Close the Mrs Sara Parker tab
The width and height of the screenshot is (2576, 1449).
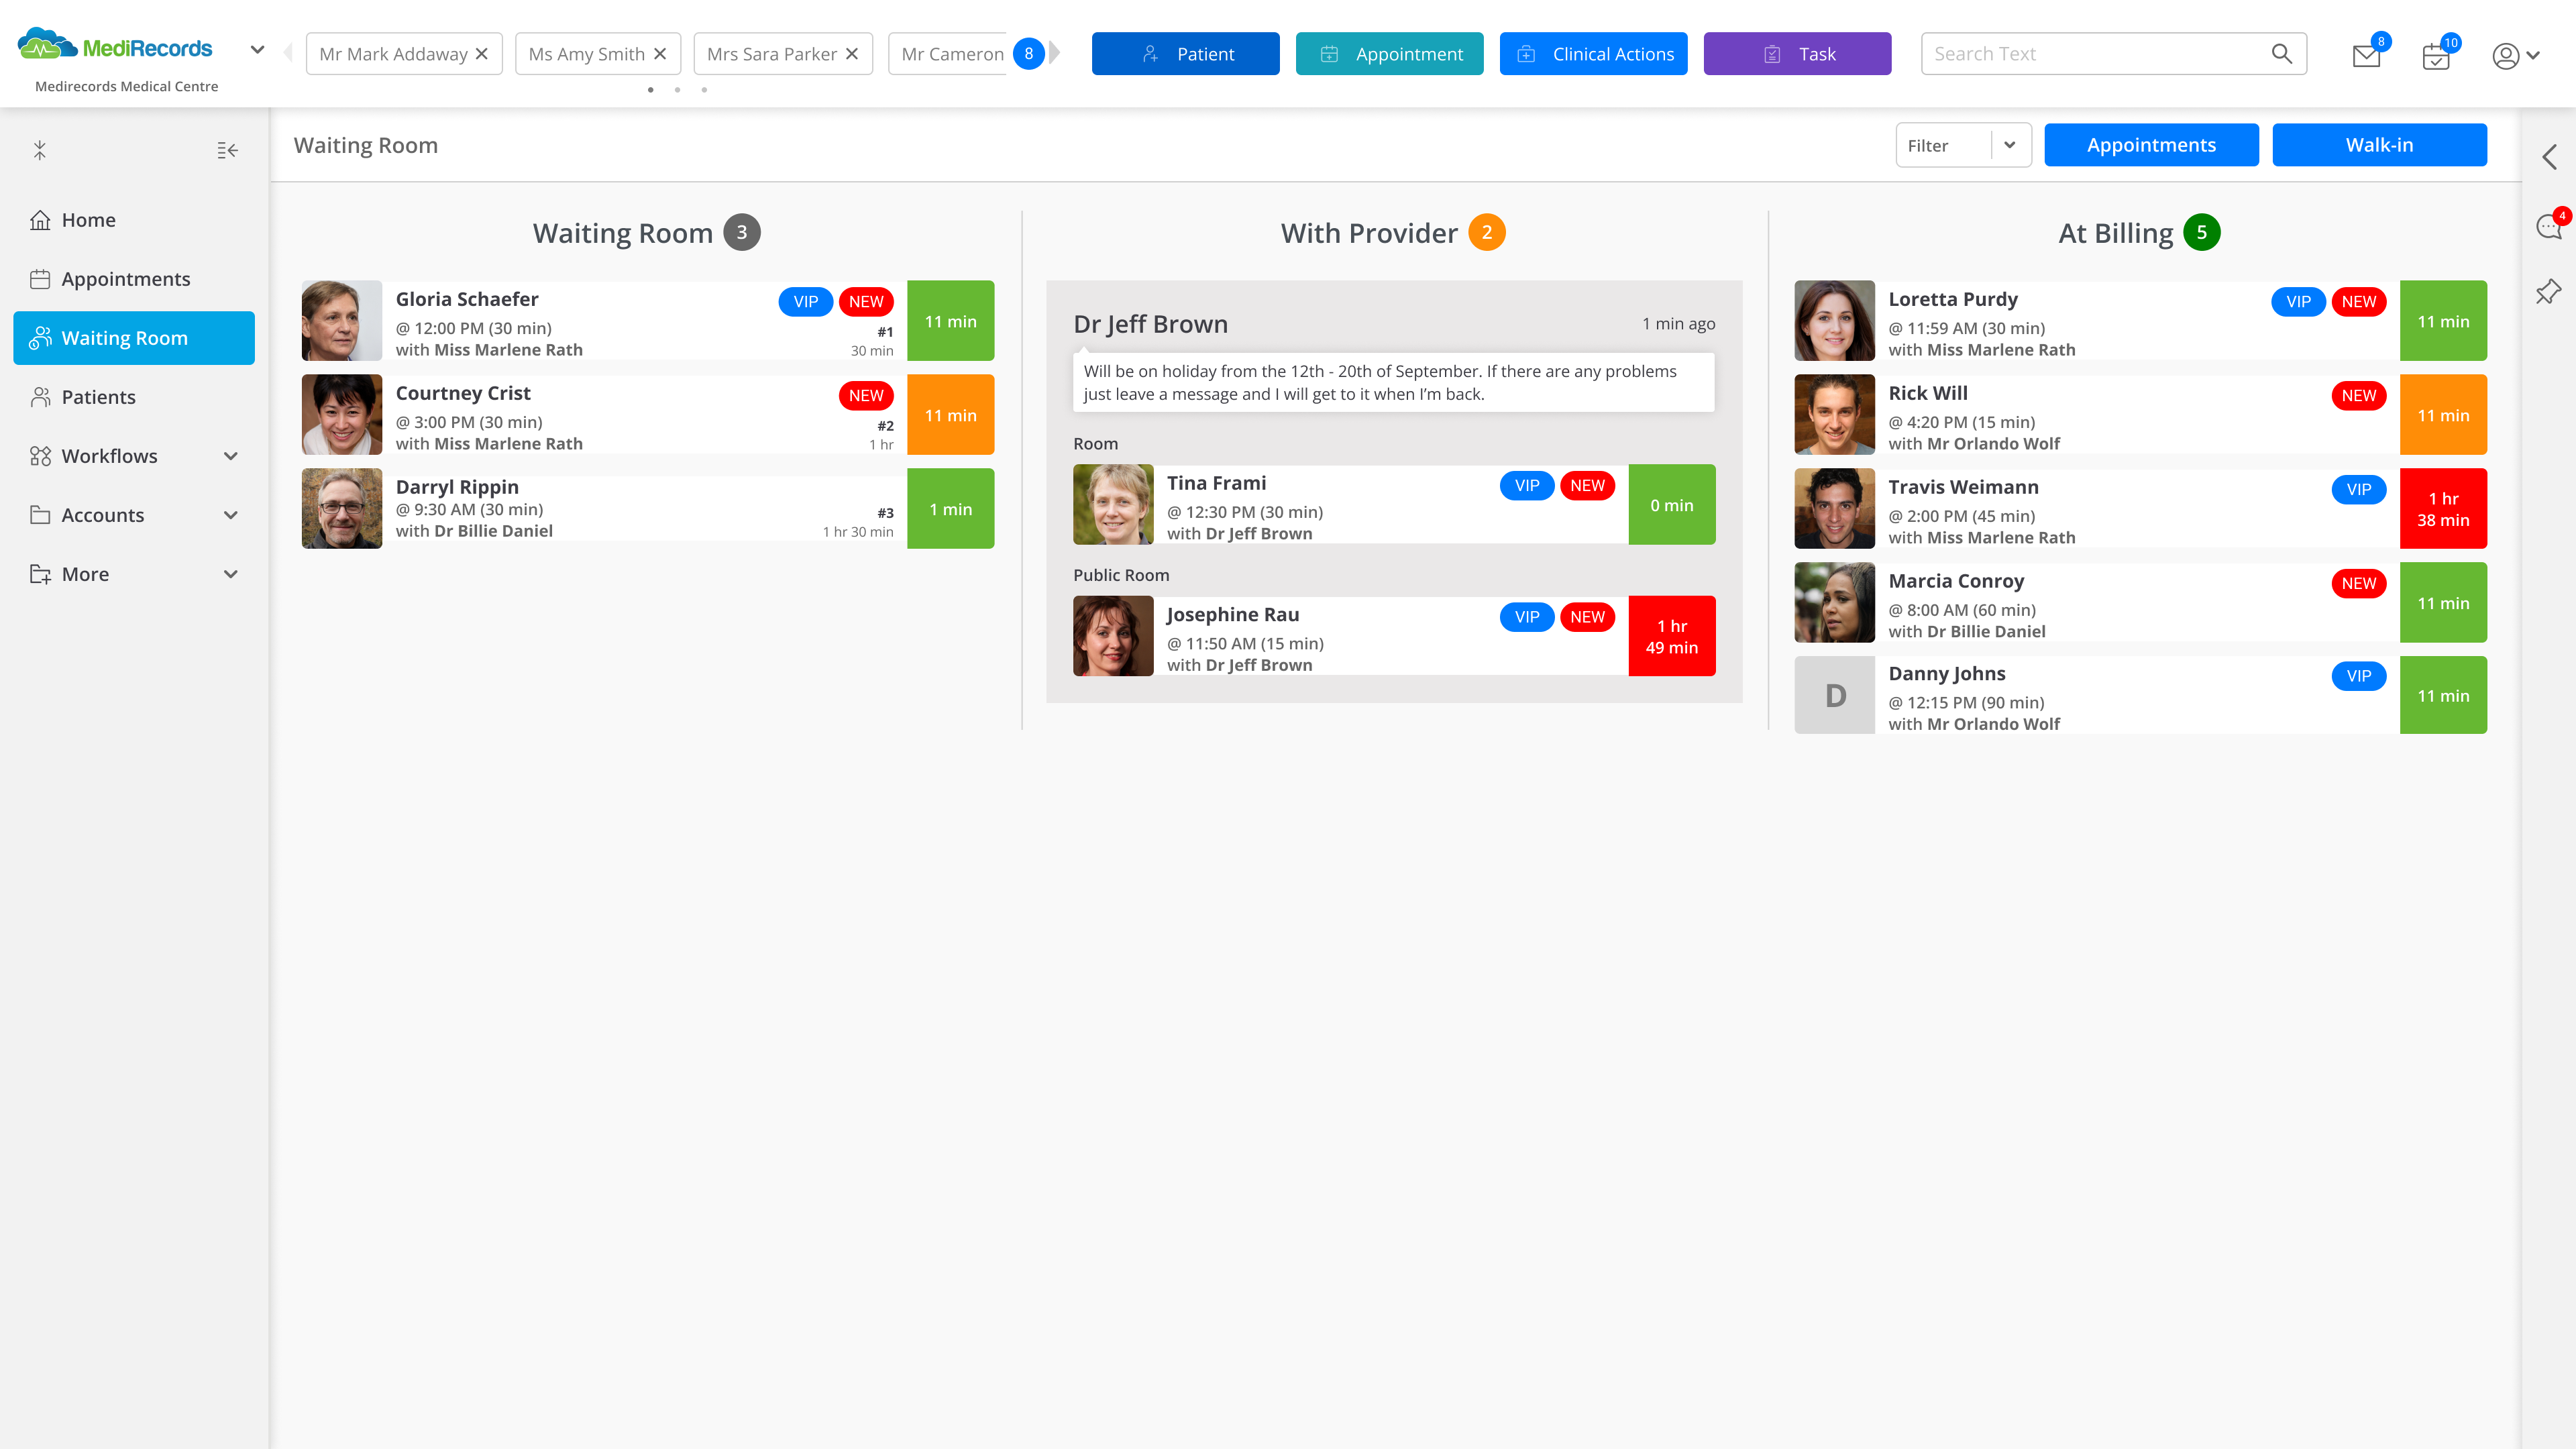click(x=852, y=54)
